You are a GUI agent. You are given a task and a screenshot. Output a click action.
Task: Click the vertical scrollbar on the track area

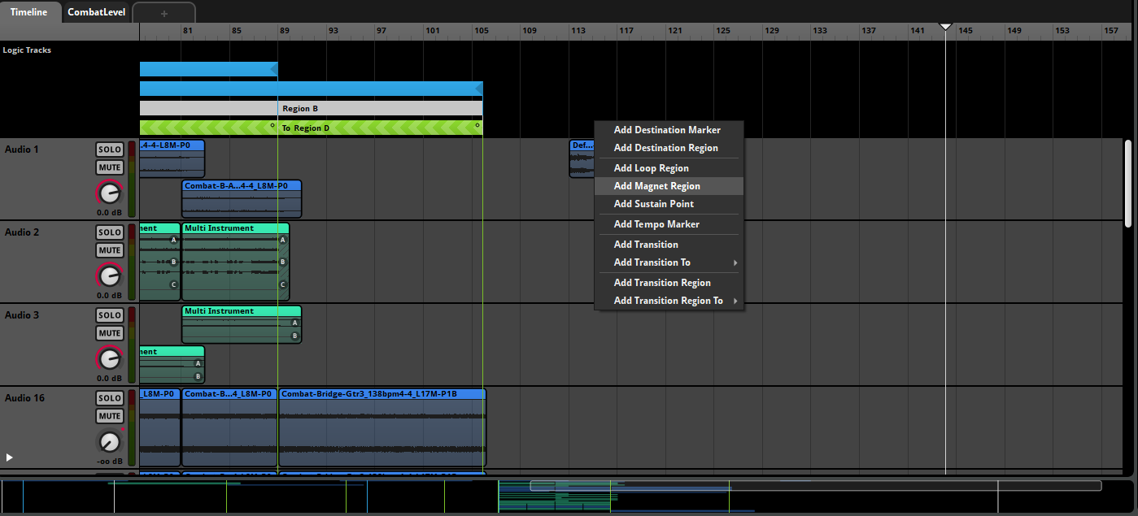pyautogui.click(x=1128, y=184)
